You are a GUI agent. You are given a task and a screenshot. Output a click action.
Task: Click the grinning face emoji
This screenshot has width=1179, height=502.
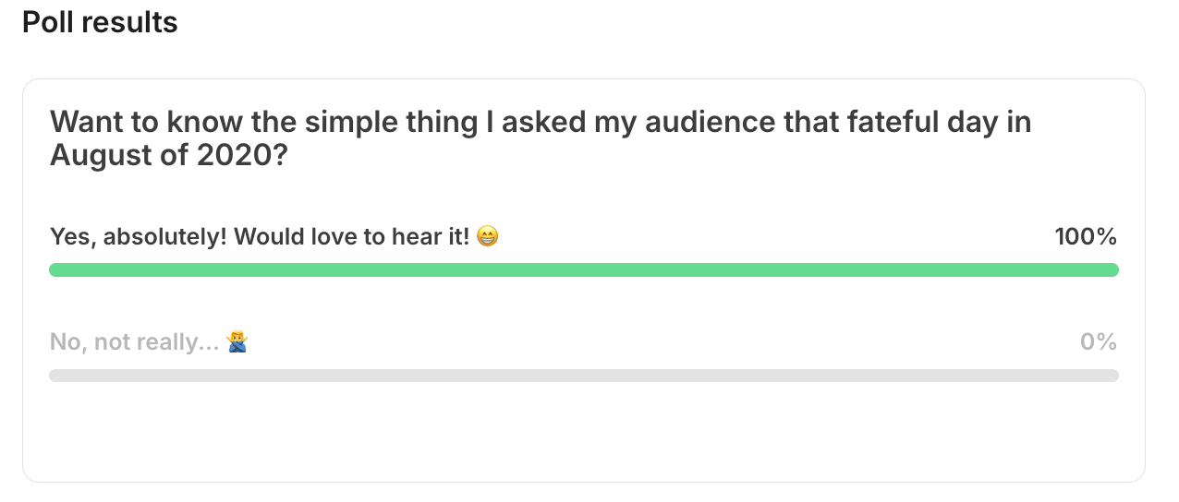point(488,237)
